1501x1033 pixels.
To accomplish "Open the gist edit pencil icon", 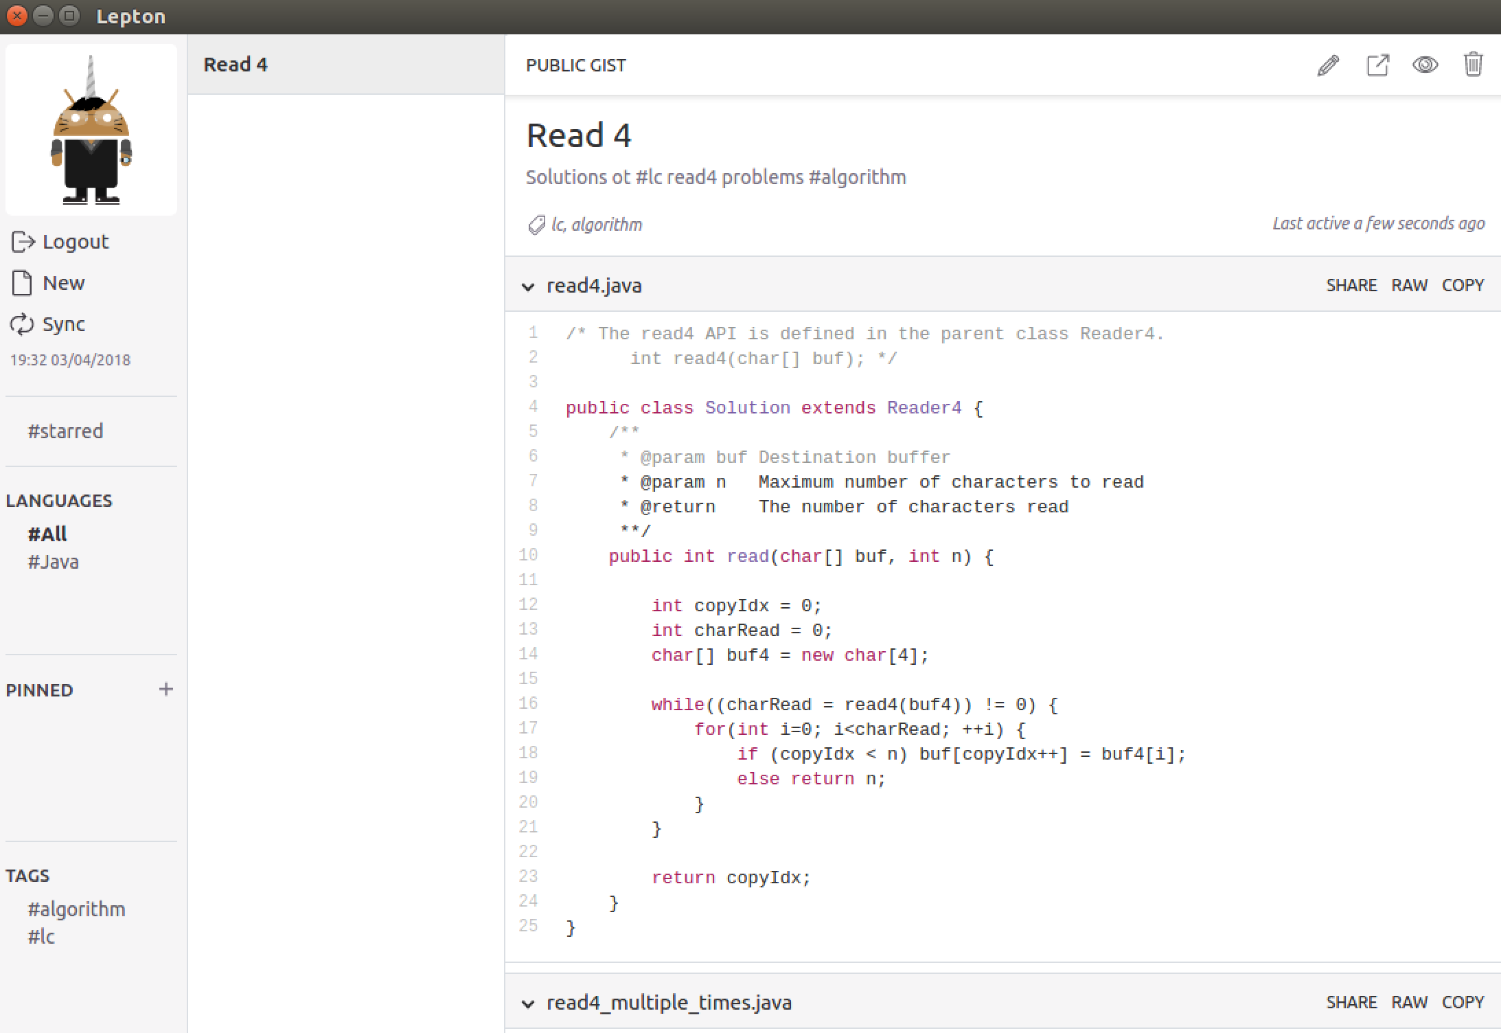I will coord(1327,65).
